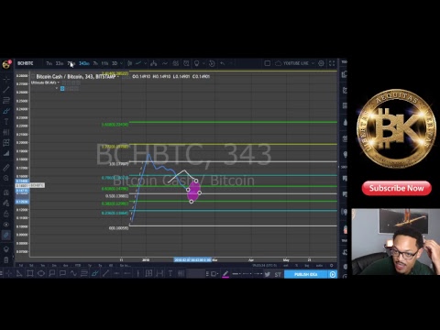Viewport: 440px width, 330px height.
Task: Open the drawing template dropdown in the bottom bar
Action: (214, 273)
